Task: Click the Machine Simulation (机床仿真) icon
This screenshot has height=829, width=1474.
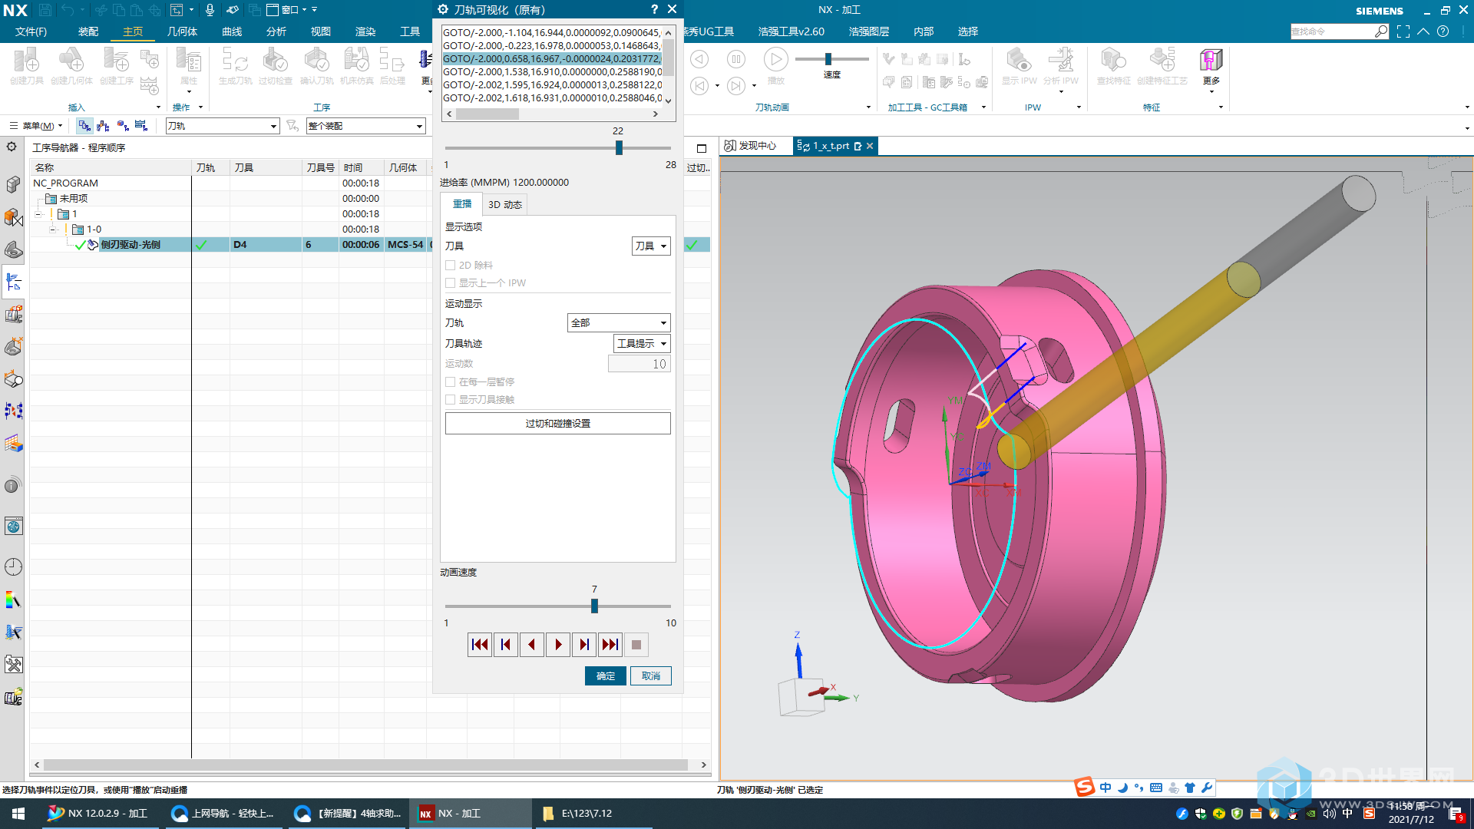Action: pos(356,61)
